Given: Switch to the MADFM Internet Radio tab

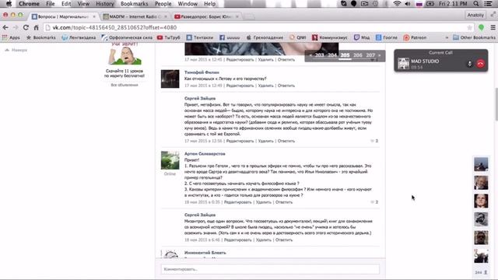Looking at the screenshot, I should click(135, 16).
